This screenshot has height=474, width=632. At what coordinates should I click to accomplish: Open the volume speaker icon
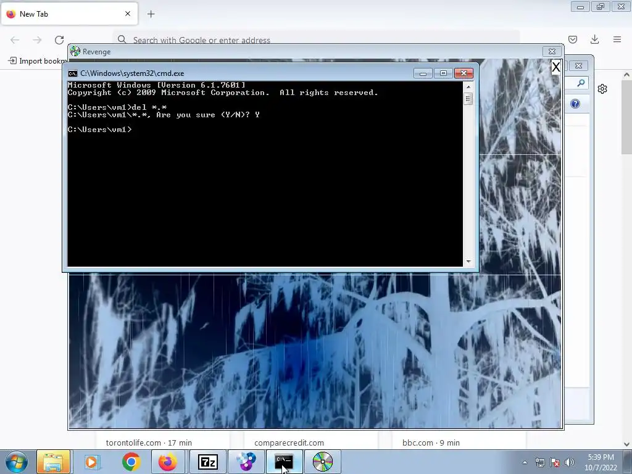[569, 462]
